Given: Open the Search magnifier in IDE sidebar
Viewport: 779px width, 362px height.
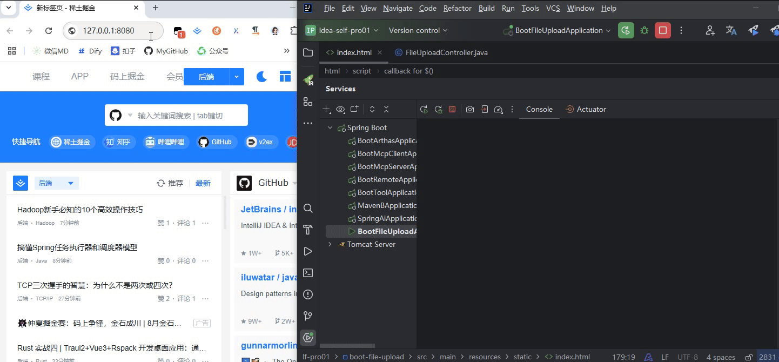Looking at the screenshot, I should [308, 209].
